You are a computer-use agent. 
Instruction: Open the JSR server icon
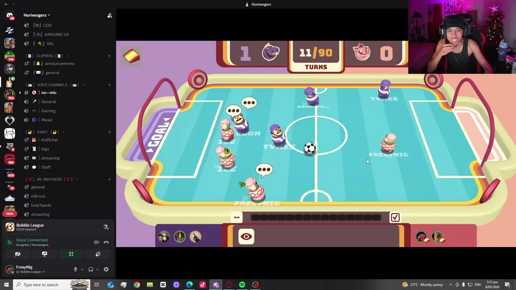pos(10,146)
